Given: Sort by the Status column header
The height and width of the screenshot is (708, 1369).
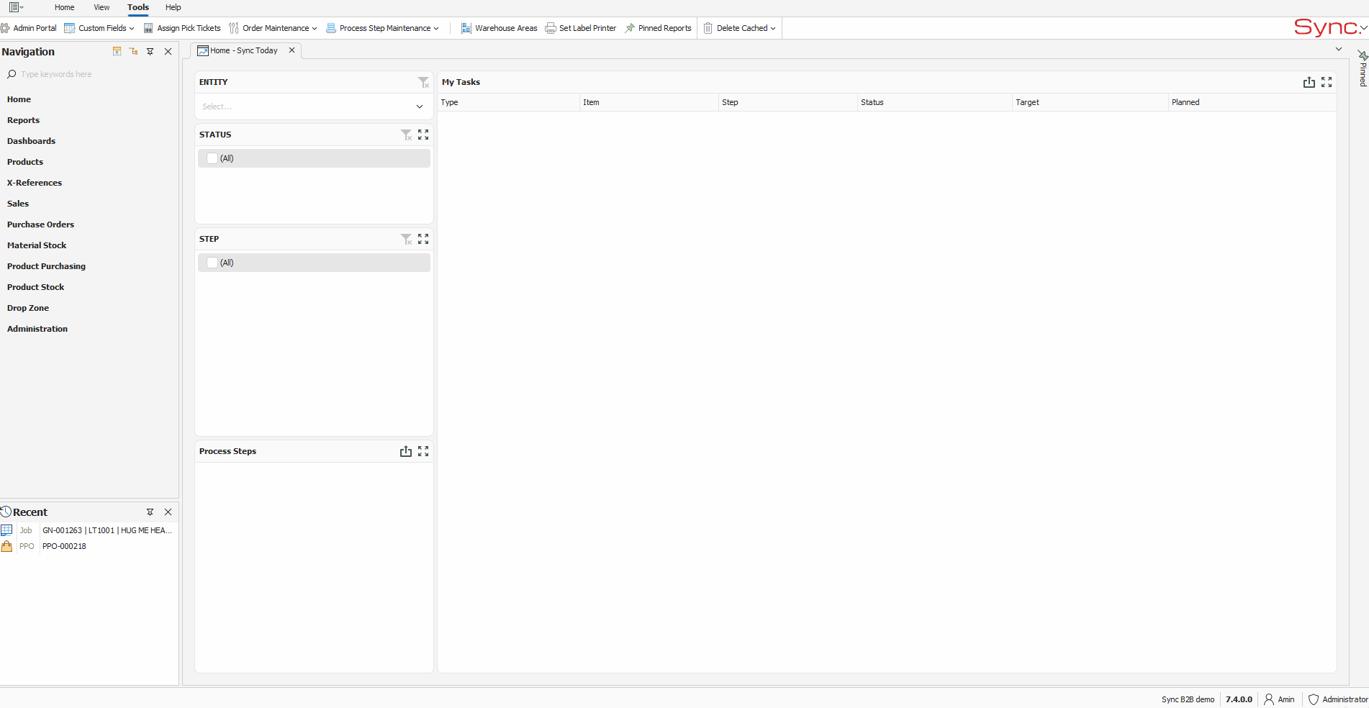Looking at the screenshot, I should (x=934, y=102).
